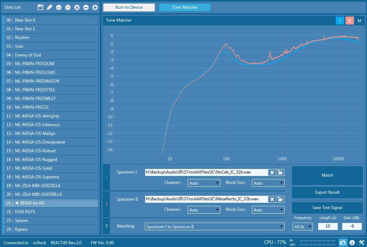Image resolution: width=367 pixels, height=247 pixels.
Task: Click the Export Result button
Action: 327,192
